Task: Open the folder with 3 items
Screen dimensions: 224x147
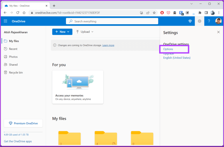Action: click(70, 138)
